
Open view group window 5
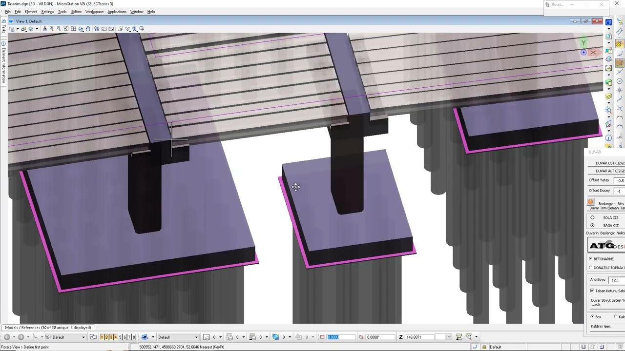(x=120, y=337)
